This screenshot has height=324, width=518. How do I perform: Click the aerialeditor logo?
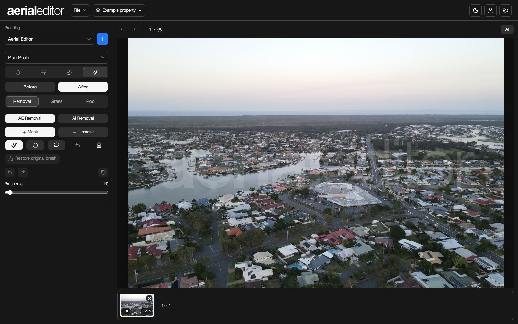(x=36, y=11)
